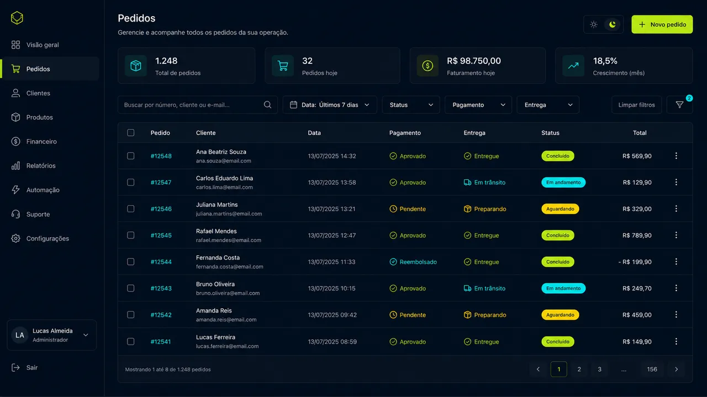Click the Preparando package icon for #12546
Screen dimensions: 707x397
pos(468,209)
